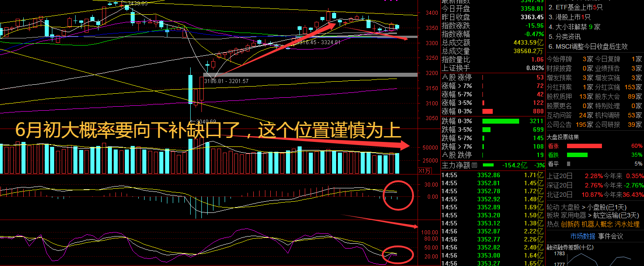Switch to the 市场数据 tab
The image size is (644, 266).
pyautogui.click(x=583, y=237)
